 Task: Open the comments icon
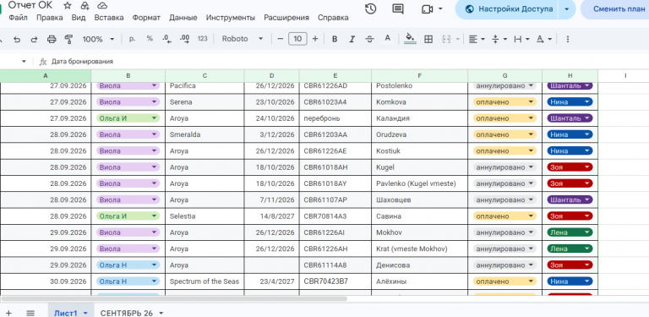(398, 8)
